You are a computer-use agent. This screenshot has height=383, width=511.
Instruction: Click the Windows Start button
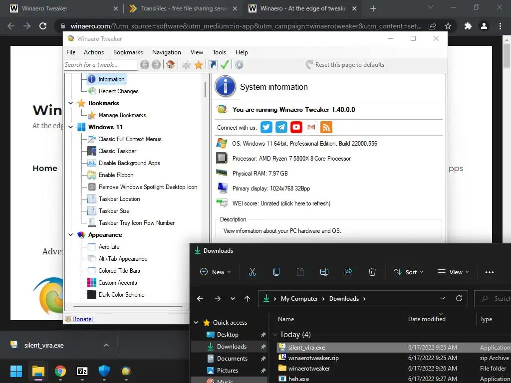click(16, 371)
